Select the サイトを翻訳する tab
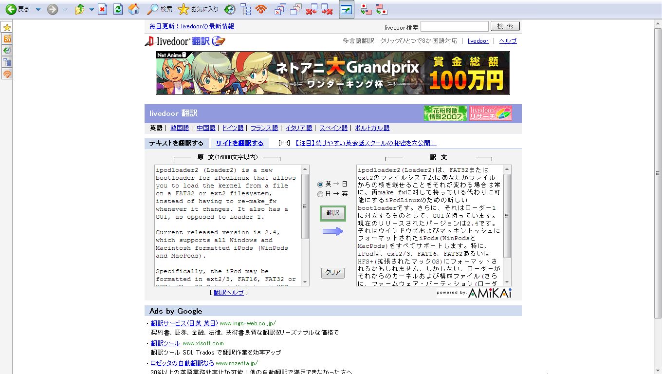The width and height of the screenshot is (662, 374). pyautogui.click(x=239, y=143)
